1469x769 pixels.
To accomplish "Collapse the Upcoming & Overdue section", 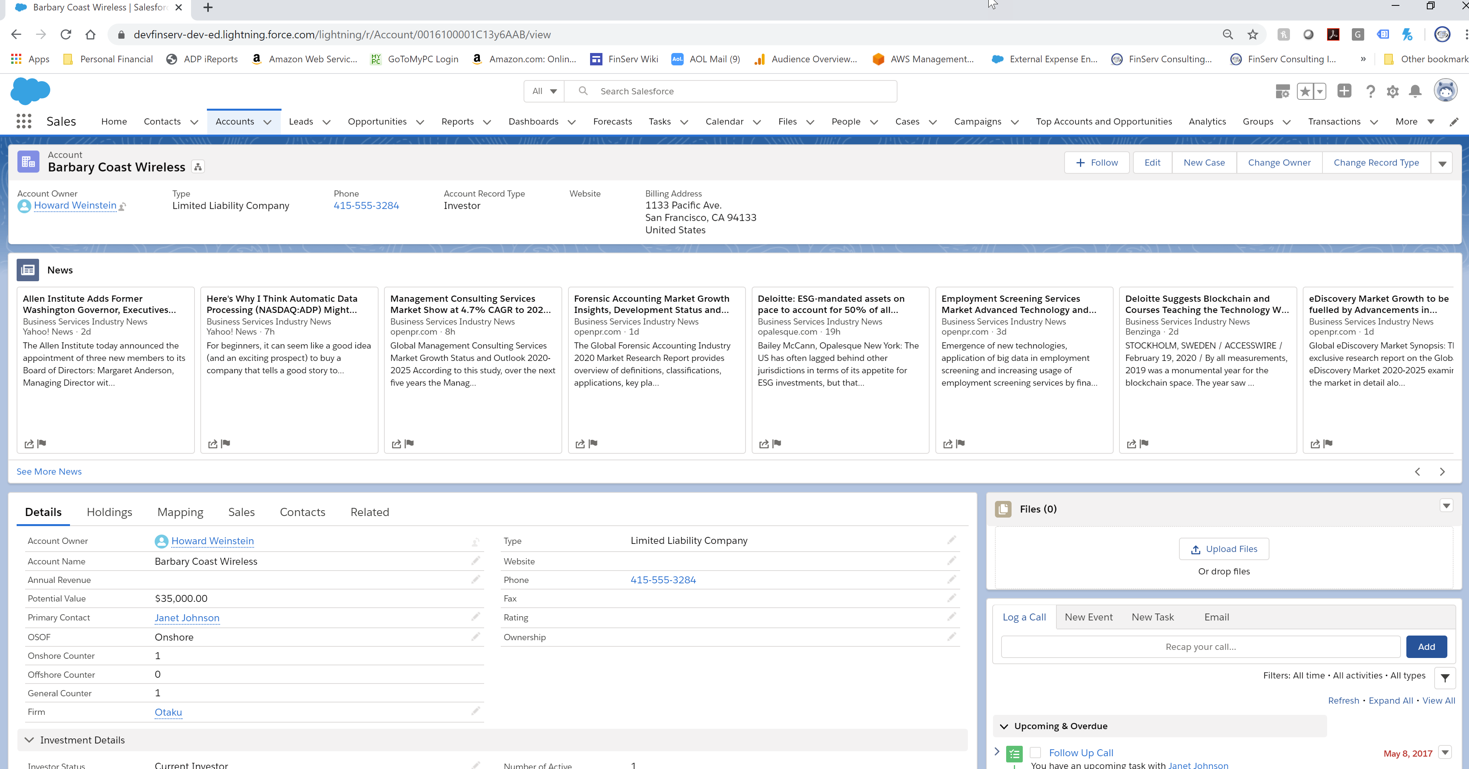I will tap(1004, 726).
